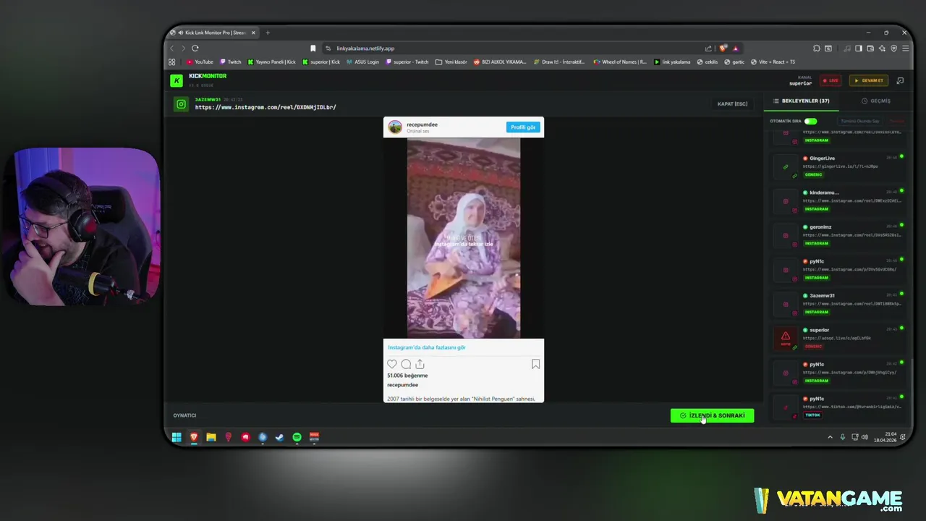926x521 pixels.
Task: Click the comment bubble icon under the reel
Action: (x=406, y=364)
